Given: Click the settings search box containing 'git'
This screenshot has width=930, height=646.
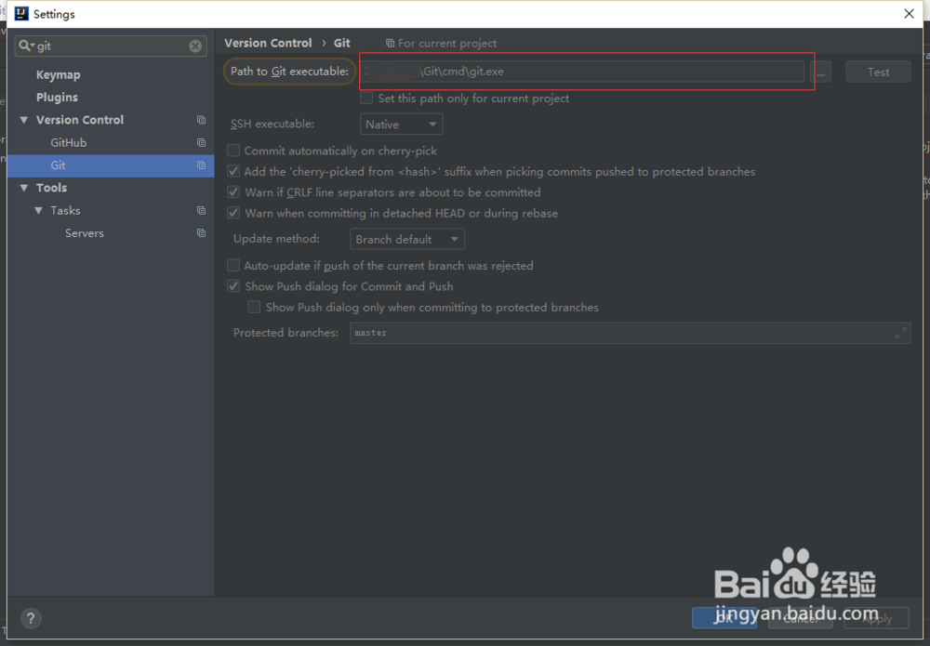Looking at the screenshot, I should coord(111,46).
